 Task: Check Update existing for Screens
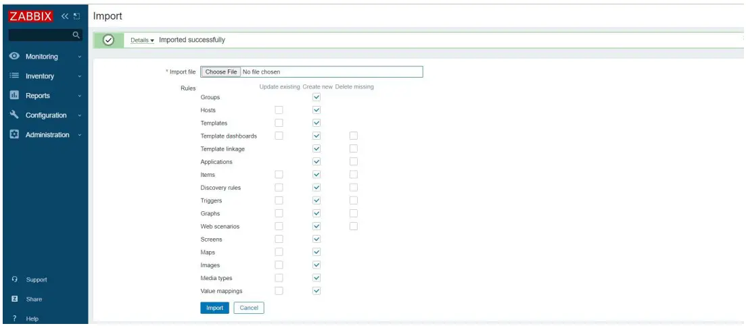[x=279, y=239]
